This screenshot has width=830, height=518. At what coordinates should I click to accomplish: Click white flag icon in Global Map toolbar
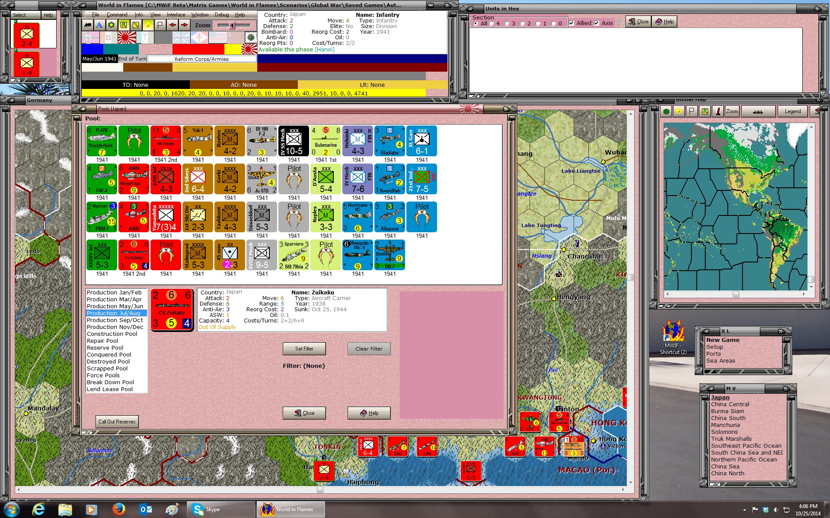coord(692,111)
